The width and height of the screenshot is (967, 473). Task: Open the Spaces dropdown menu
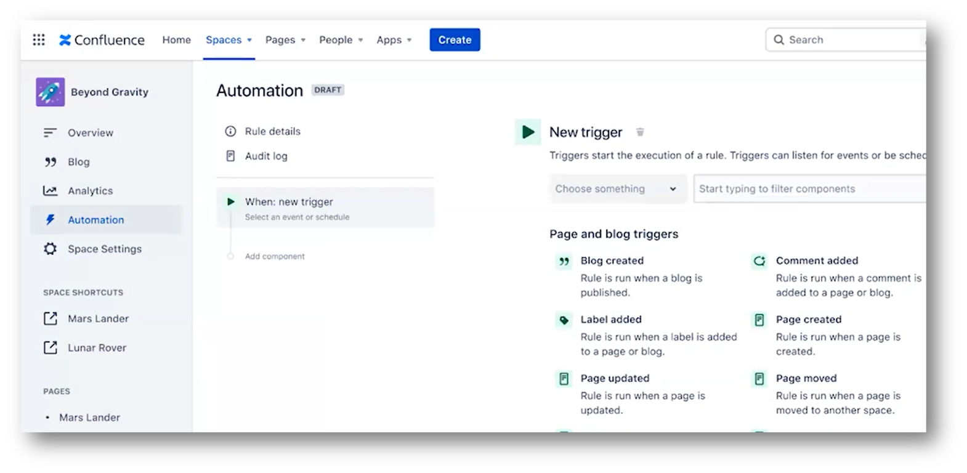tap(229, 40)
